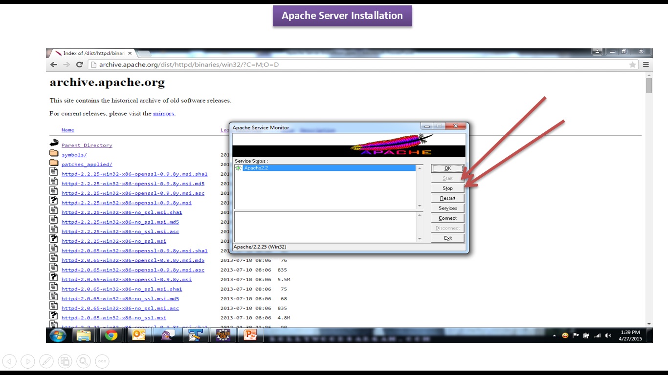Open the slideshow pen tool
Viewport: 668px width, 375px height.
point(46,361)
